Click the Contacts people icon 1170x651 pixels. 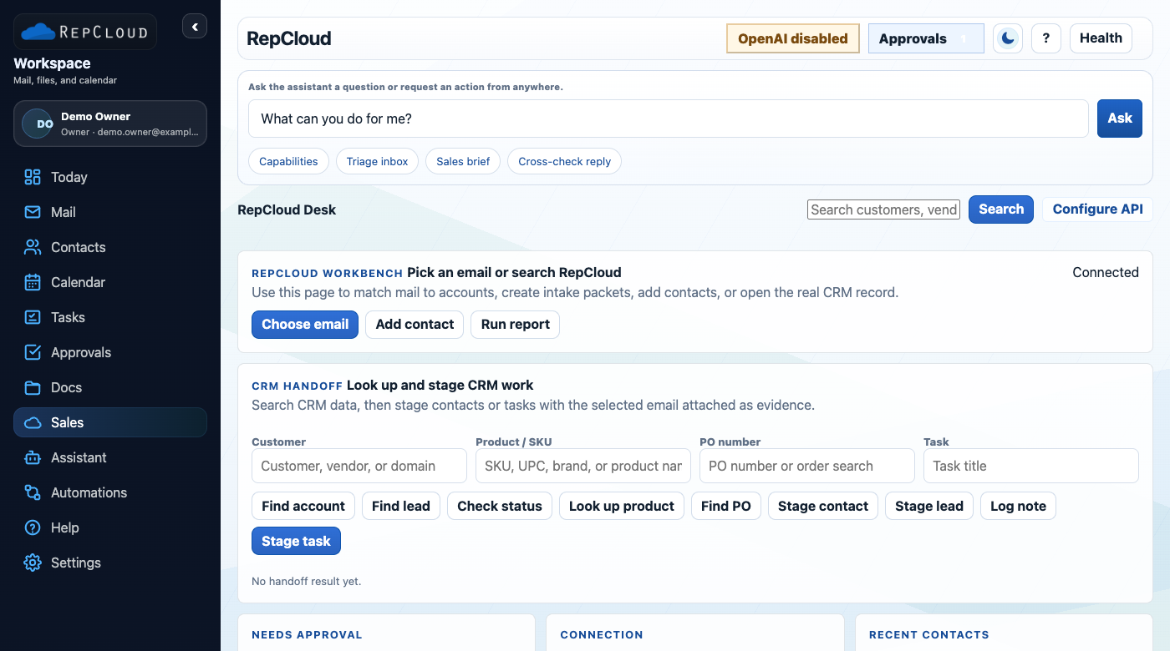[33, 247]
